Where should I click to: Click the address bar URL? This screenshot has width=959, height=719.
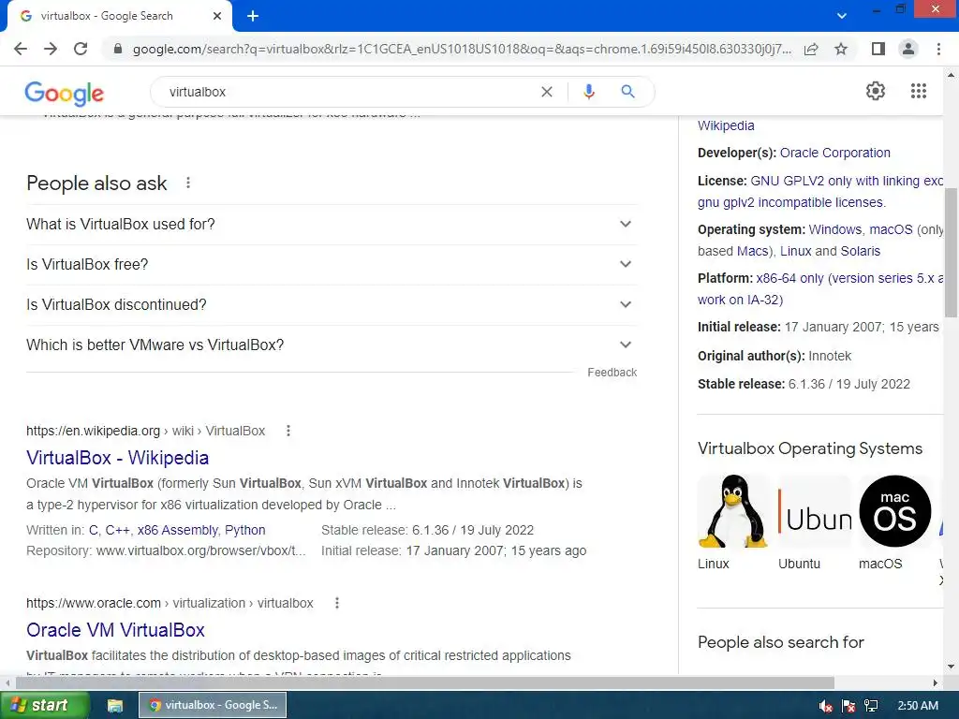pos(462,49)
